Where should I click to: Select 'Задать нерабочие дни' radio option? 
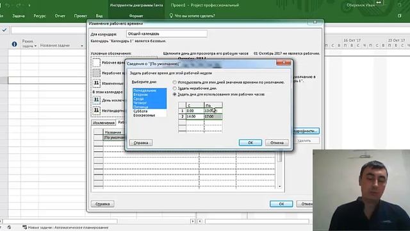coord(174,89)
